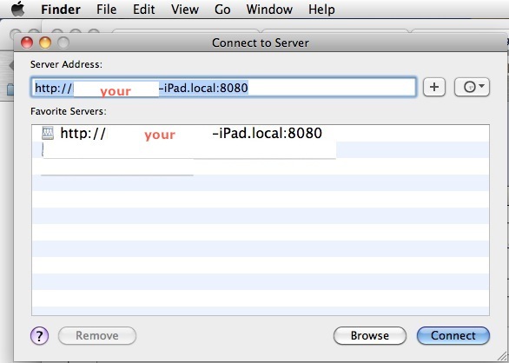The width and height of the screenshot is (509, 363).
Task: Click the Server Address input field
Action: point(223,87)
